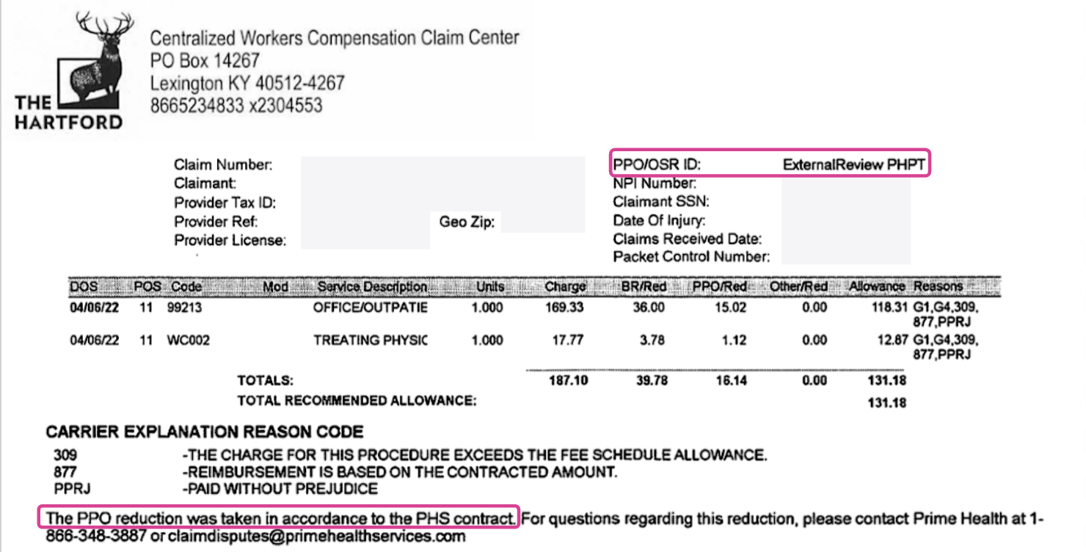Viewport: 1086px width, 552px height.
Task: Click the Charge column header
Action: (x=565, y=286)
